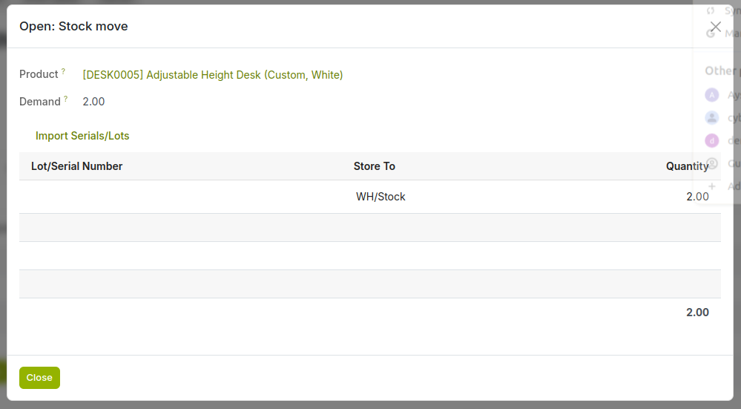741x409 pixels.
Task: Click Import Serials/Lots
Action: [82, 136]
